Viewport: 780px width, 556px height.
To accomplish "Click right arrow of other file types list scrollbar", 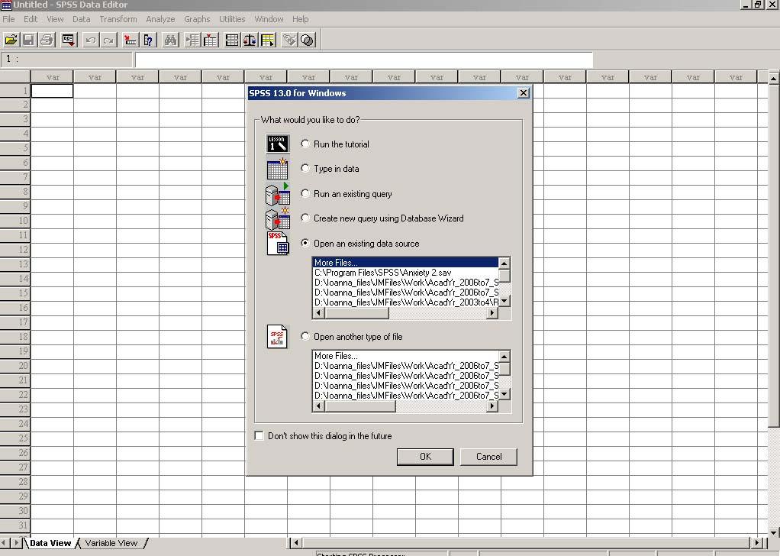I will tap(492, 406).
